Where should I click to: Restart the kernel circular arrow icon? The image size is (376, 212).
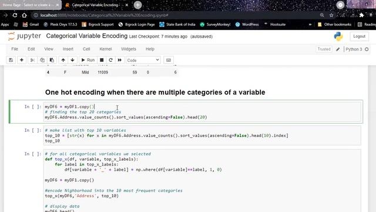pyautogui.click(x=110, y=60)
